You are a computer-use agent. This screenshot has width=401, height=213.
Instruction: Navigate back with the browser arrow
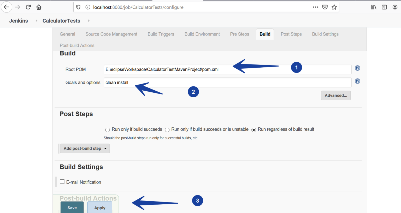pos(7,7)
